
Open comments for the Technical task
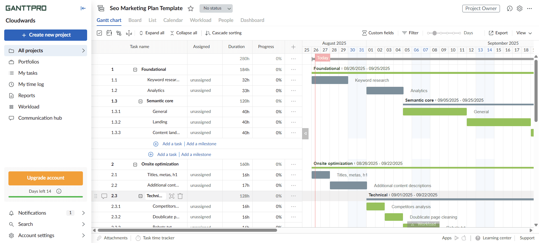(x=104, y=196)
